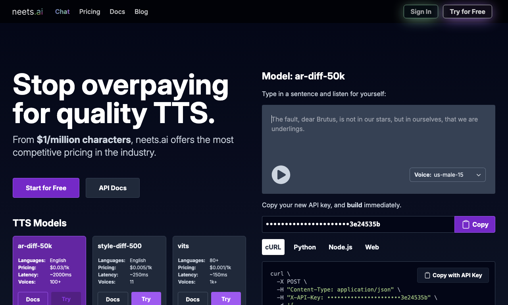Open the API Docs button
Screen dimensions: 508x305
113,188
